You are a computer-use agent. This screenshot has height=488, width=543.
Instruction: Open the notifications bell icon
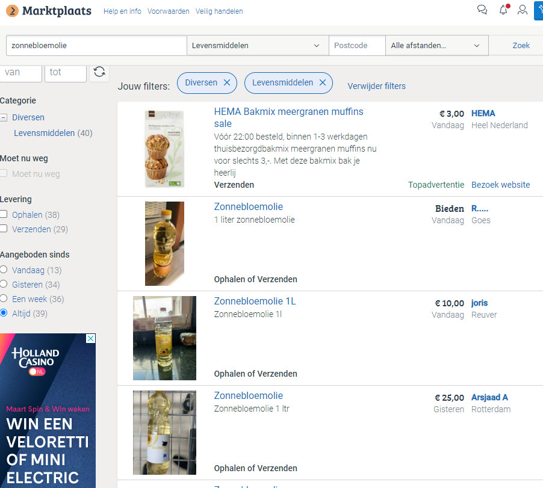pyautogui.click(x=503, y=10)
